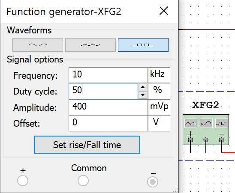Click the Amplitude value field
Image resolution: width=235 pixels, height=193 pixels.
tap(108, 107)
